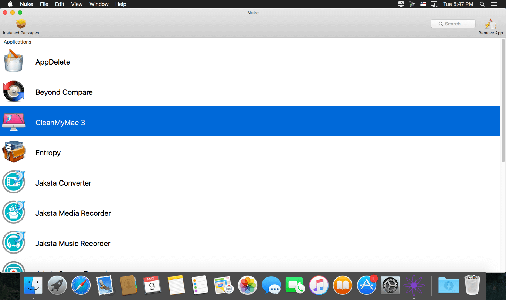Open Contacts from the Dock
Viewport: 506px width, 300px height.
(x=128, y=285)
